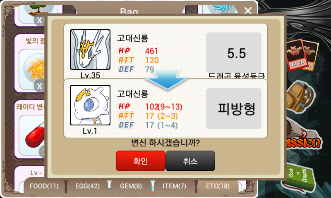Open the ETC(18) tab
This screenshot has height=198, width=331.
click(x=218, y=186)
